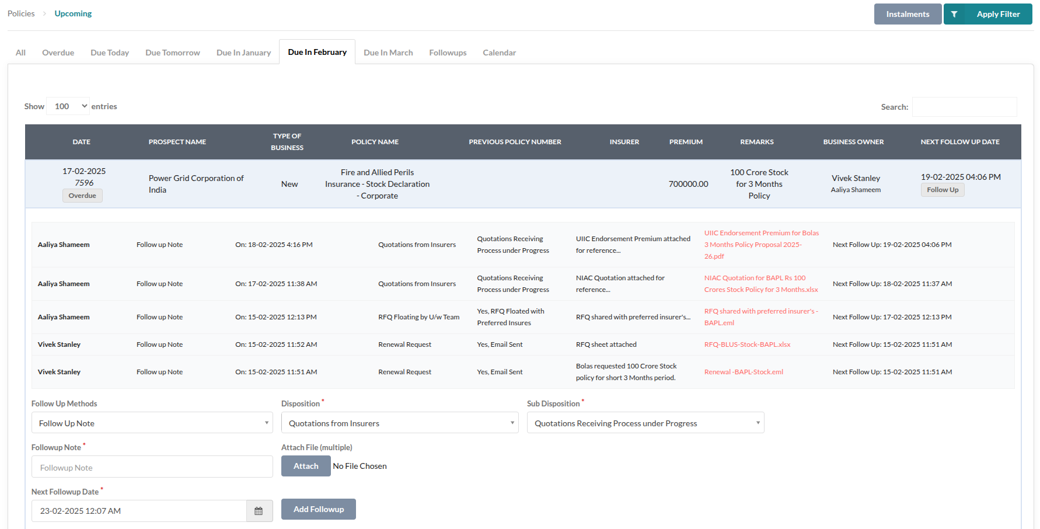Open the UIIC Endorsement Premium PDF attachment

761,245
